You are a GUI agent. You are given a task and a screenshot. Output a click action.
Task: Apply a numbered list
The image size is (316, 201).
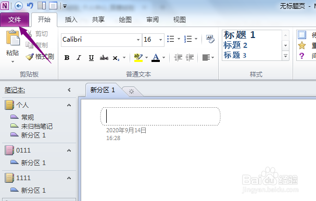point(188,39)
